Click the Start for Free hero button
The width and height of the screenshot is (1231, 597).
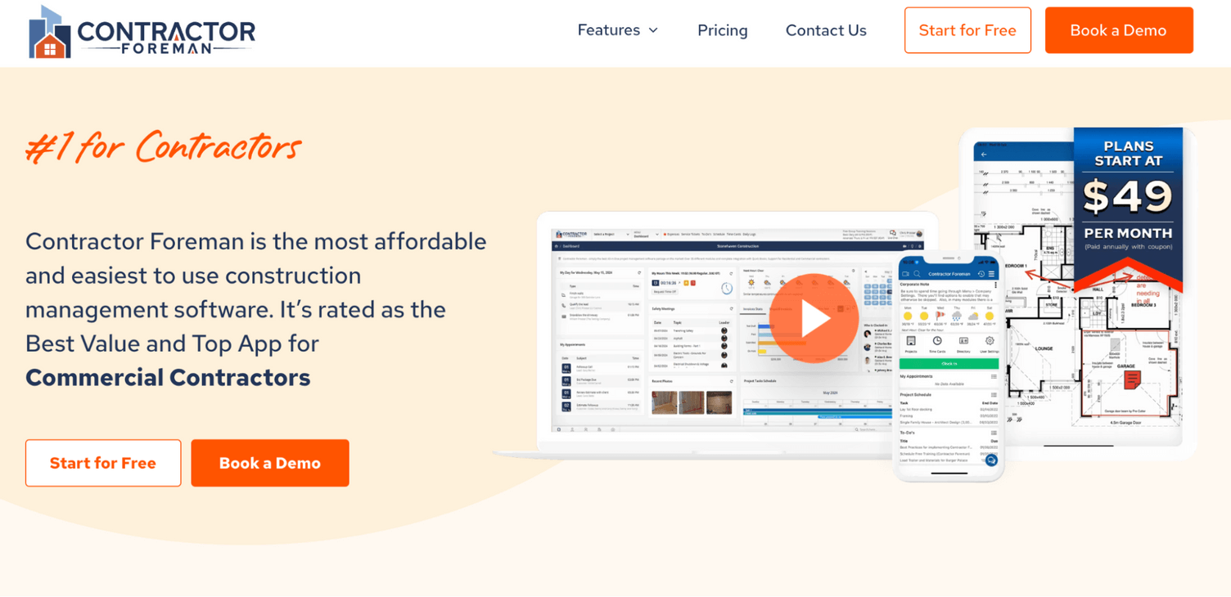tap(103, 463)
